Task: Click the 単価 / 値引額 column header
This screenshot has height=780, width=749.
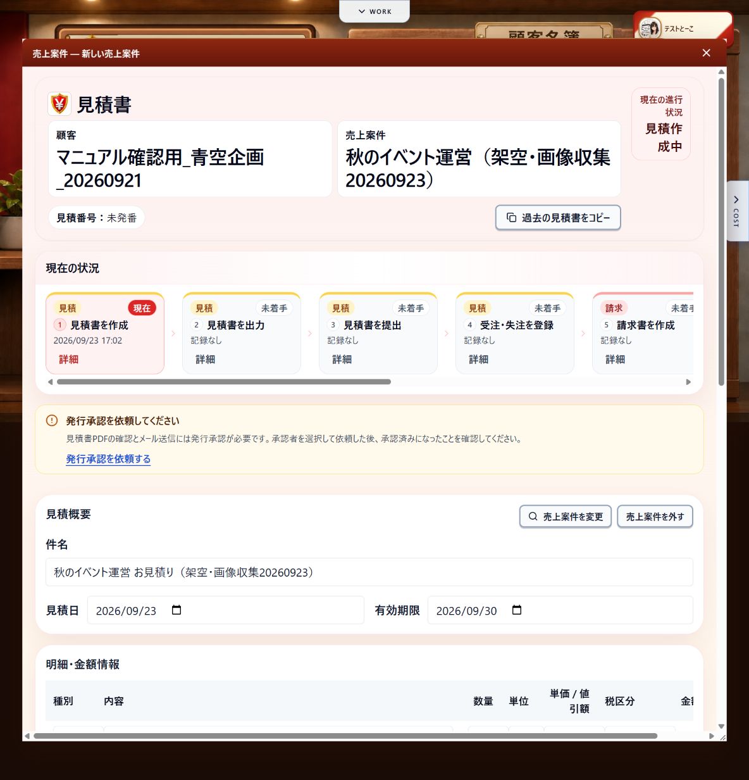Action: pyautogui.click(x=569, y=701)
